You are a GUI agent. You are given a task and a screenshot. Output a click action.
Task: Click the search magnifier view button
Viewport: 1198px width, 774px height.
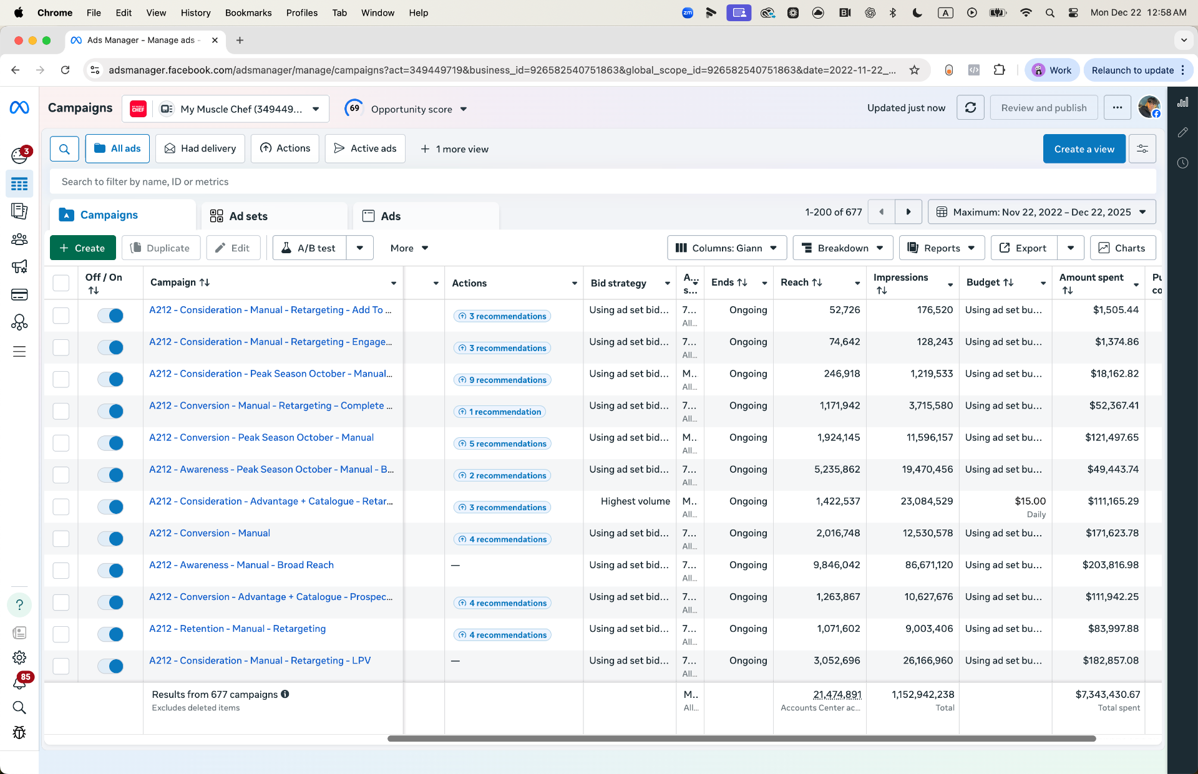64,149
